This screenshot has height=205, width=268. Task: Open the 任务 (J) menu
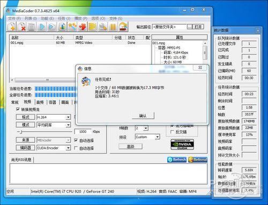point(64,19)
